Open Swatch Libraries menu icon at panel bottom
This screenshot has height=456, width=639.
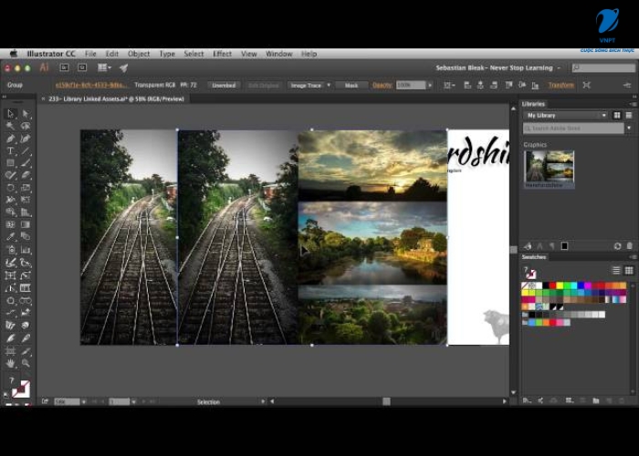(x=527, y=400)
